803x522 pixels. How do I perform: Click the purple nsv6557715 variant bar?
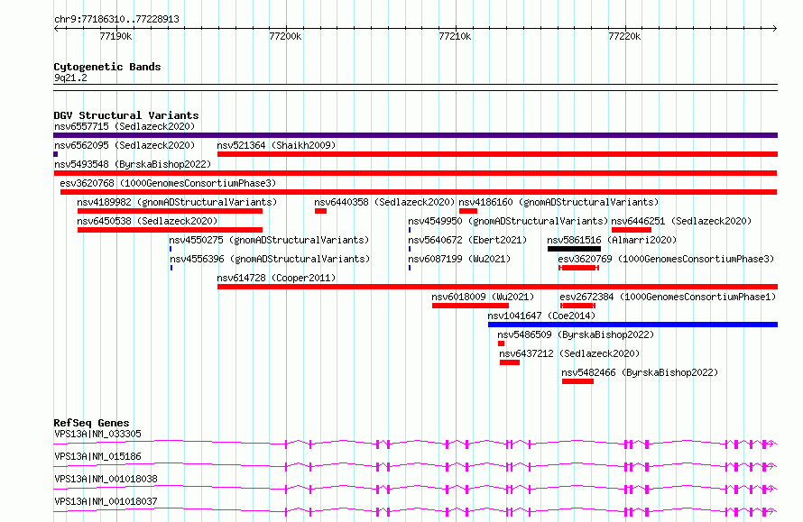[415, 135]
